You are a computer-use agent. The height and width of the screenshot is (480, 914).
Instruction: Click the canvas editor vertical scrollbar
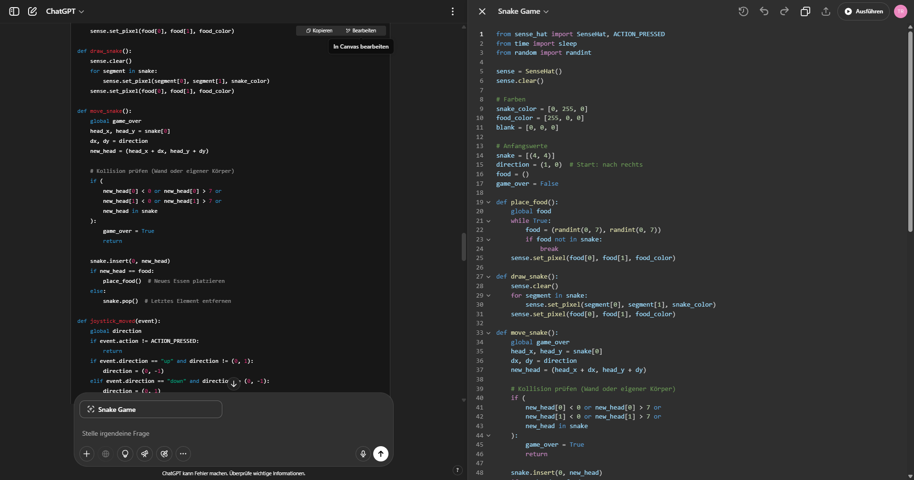click(910, 132)
